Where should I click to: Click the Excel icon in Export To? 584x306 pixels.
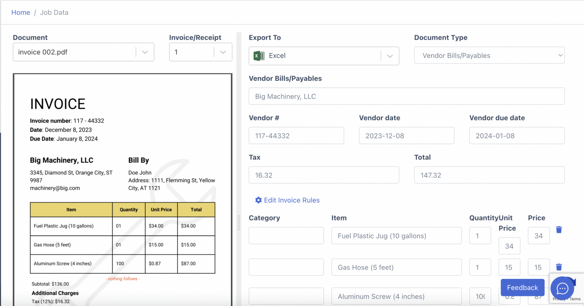259,56
